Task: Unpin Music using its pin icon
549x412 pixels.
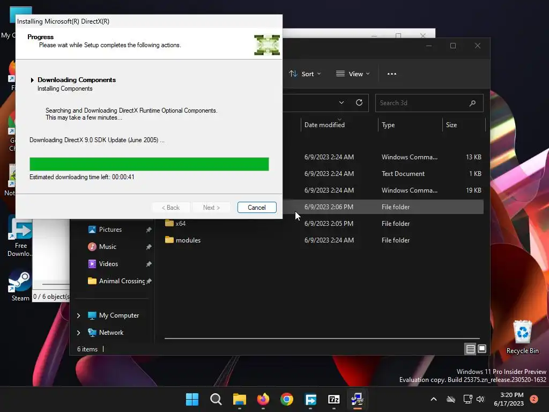Action: click(149, 247)
